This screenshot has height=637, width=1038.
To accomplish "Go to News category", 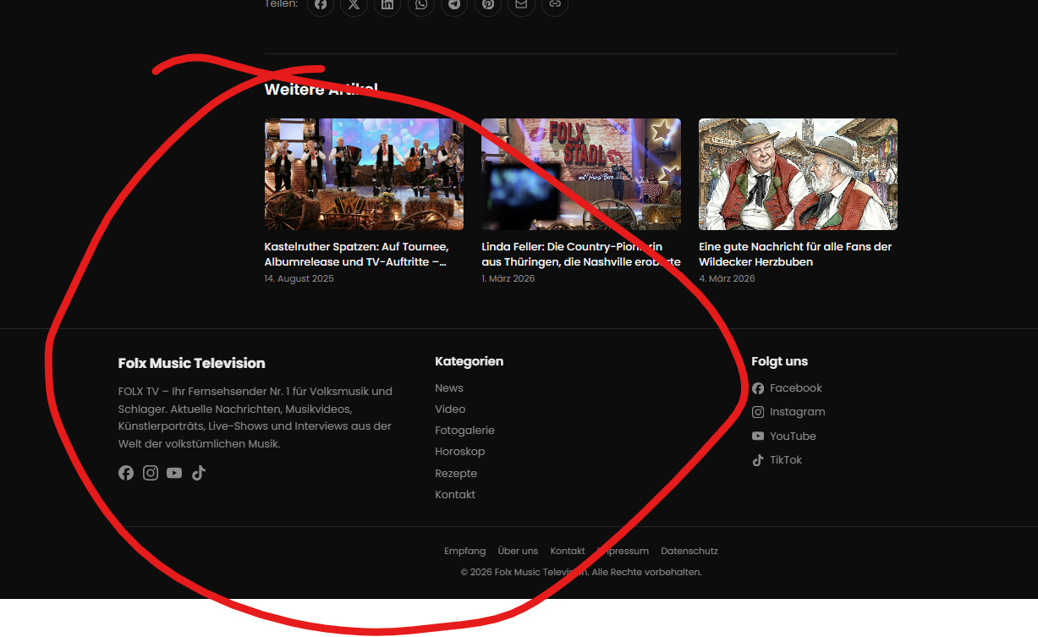I will point(449,388).
